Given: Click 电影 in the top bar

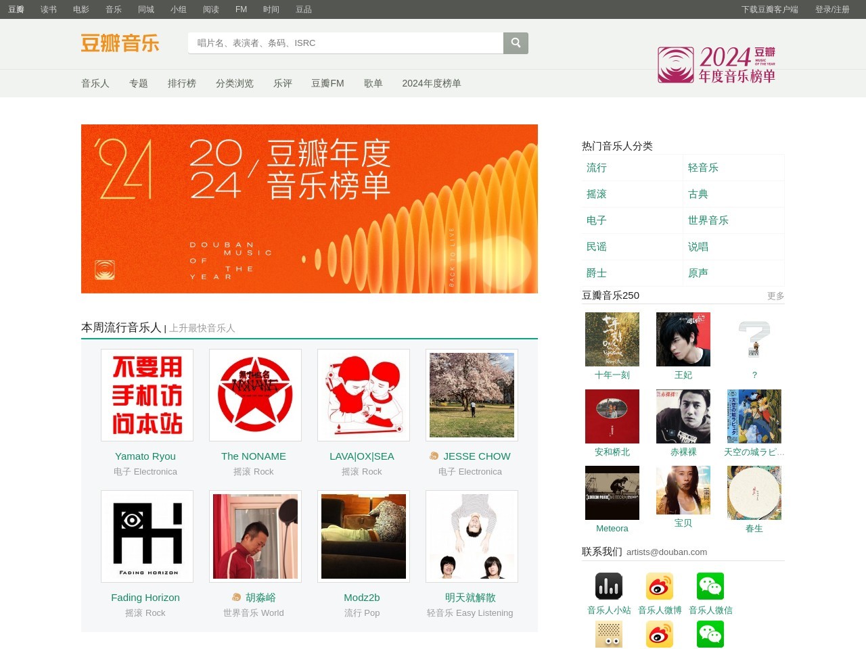Looking at the screenshot, I should click(x=81, y=9).
